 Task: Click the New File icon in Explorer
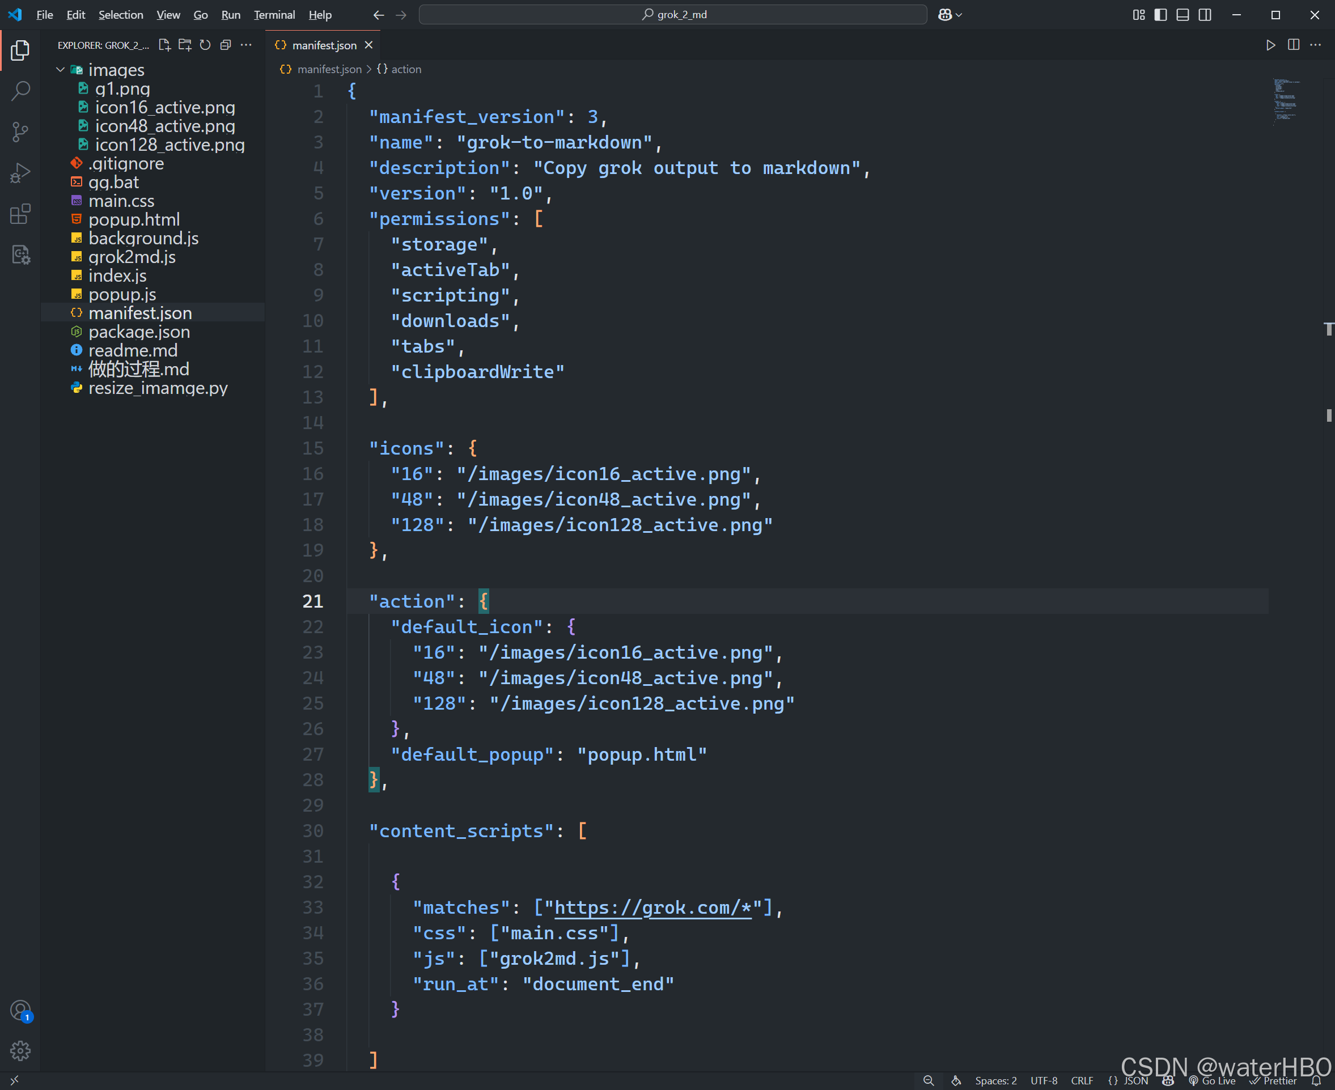(164, 45)
